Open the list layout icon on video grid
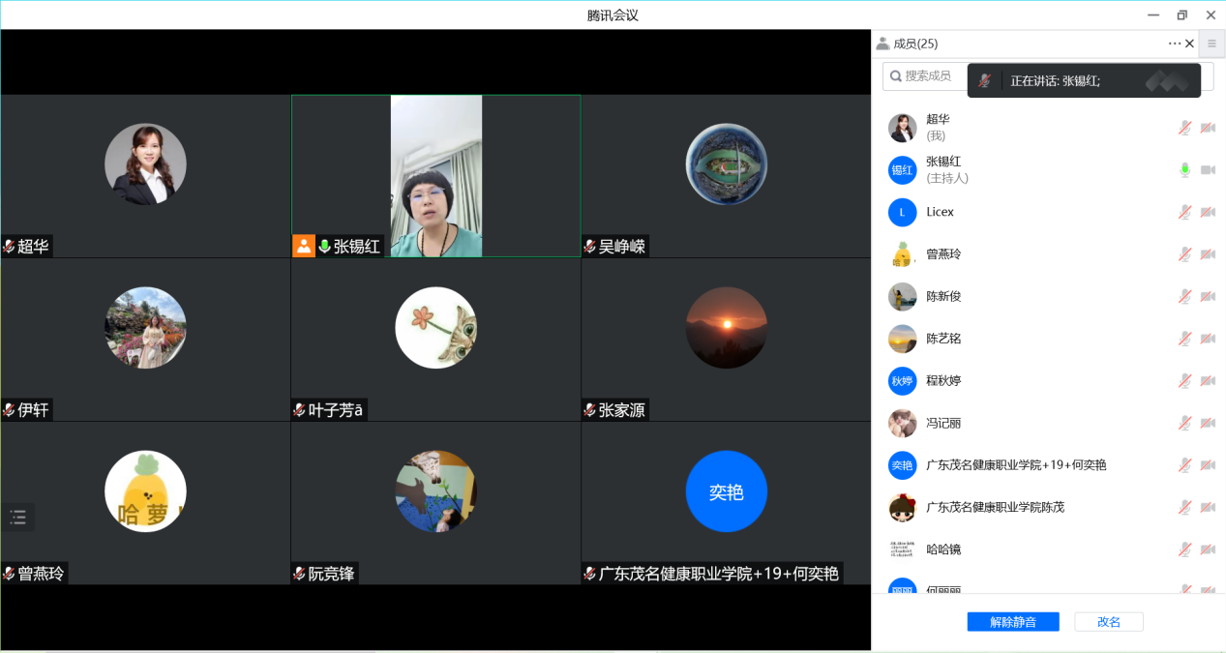 pyautogui.click(x=18, y=518)
